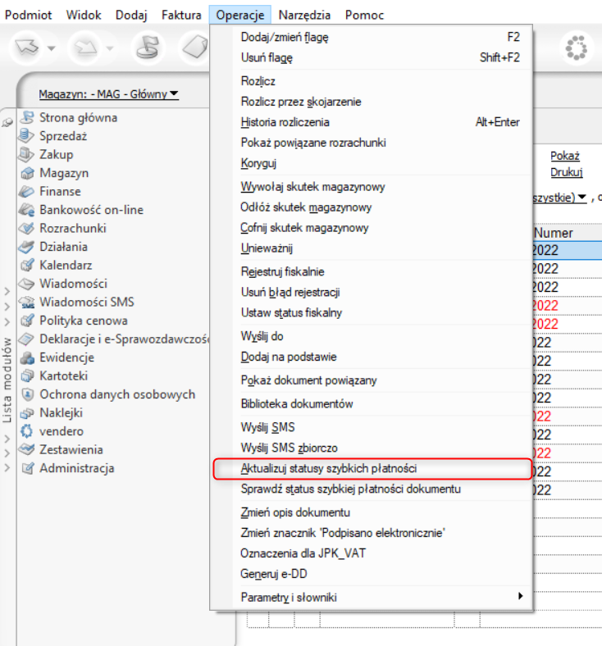Choose Wywołaj skutek magazynowy
The image size is (602, 646).
(x=372, y=187)
